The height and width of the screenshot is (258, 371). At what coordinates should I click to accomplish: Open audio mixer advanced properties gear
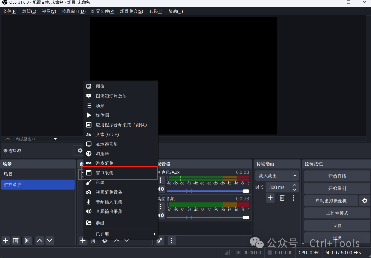coord(160,240)
